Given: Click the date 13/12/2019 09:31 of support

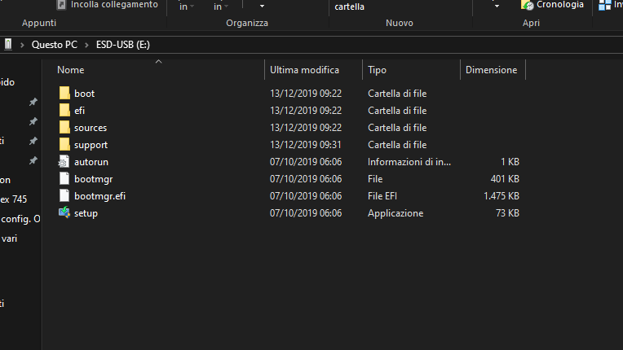Looking at the screenshot, I should [306, 145].
